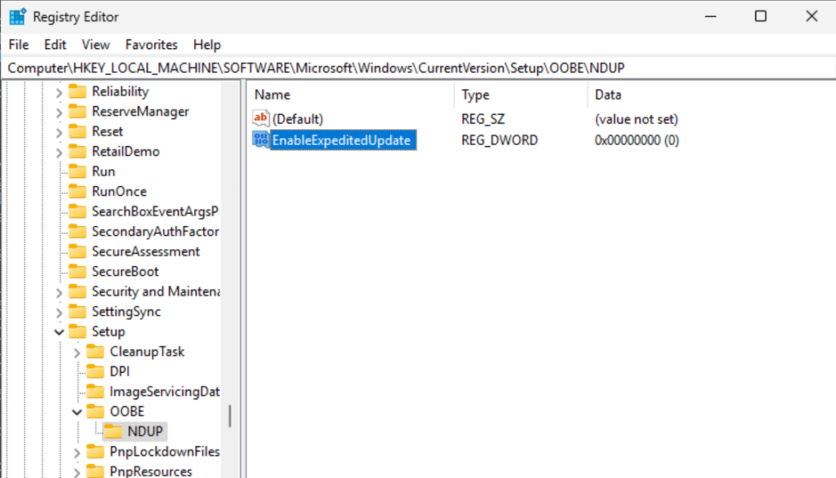Click the OOBE folder icon
The width and height of the screenshot is (836, 478).
(x=96, y=411)
